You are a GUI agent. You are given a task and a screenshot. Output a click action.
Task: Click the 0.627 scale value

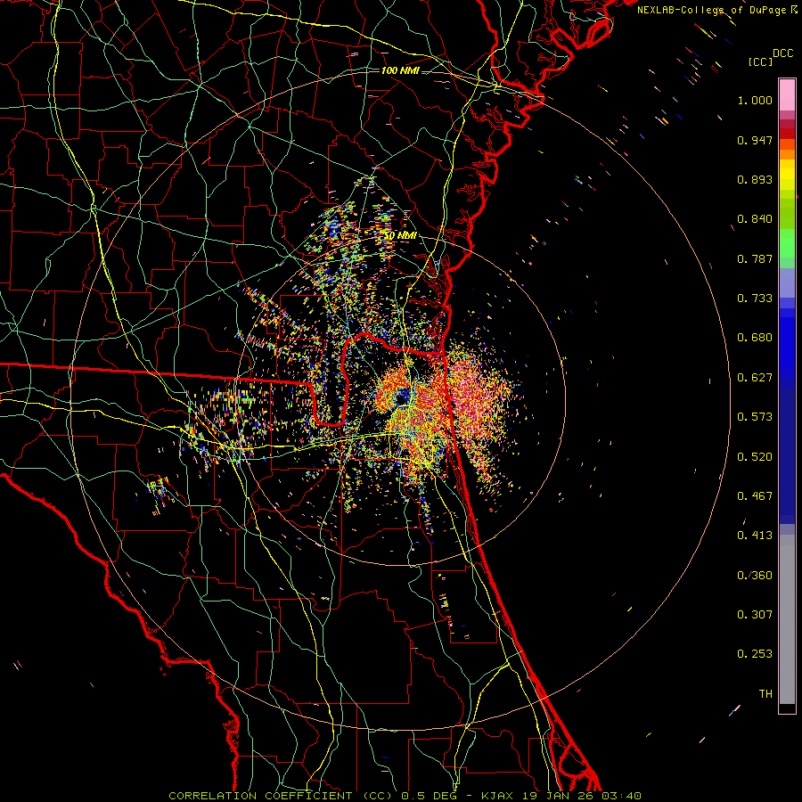[755, 378]
